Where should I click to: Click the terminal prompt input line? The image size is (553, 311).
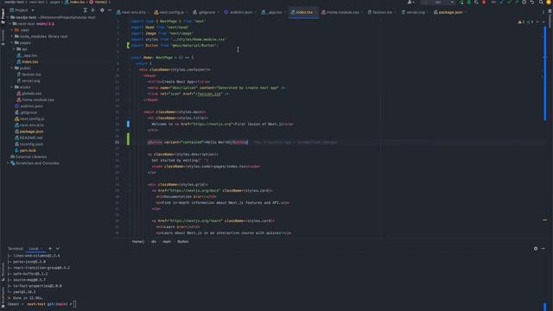41,303
